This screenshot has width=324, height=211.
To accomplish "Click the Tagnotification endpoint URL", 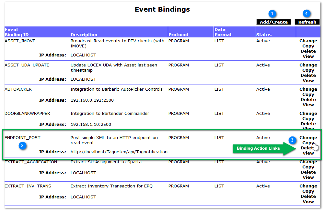I will click(x=119, y=152).
